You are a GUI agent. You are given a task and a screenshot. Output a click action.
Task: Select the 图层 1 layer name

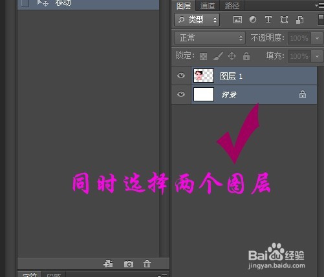(x=231, y=76)
